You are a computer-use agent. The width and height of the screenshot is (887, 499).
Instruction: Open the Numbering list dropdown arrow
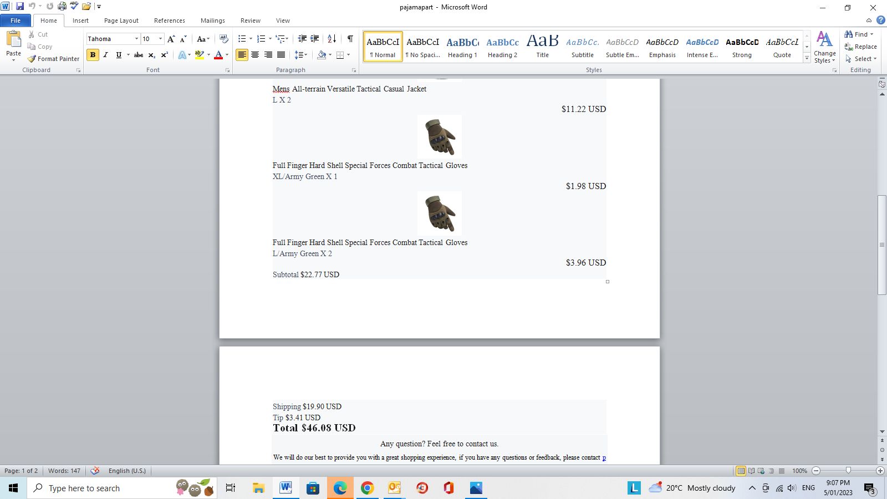click(270, 39)
